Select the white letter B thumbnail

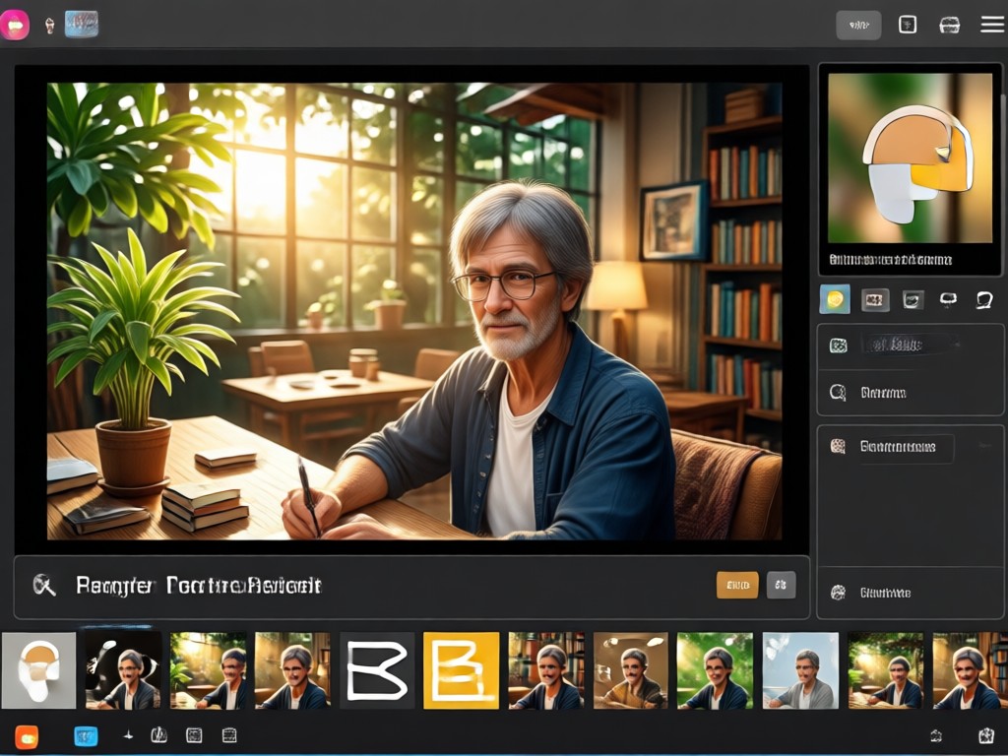pyautogui.click(x=377, y=670)
